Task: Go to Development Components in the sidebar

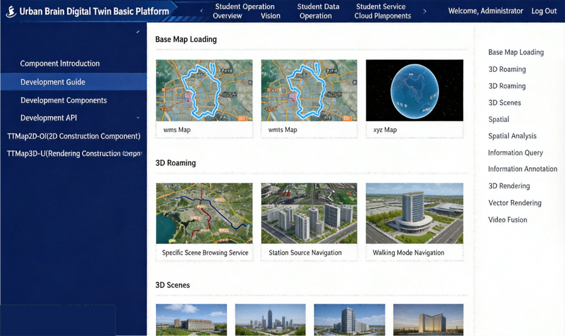Action: point(64,100)
